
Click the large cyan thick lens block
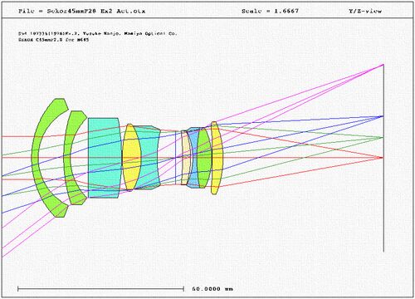(105, 158)
